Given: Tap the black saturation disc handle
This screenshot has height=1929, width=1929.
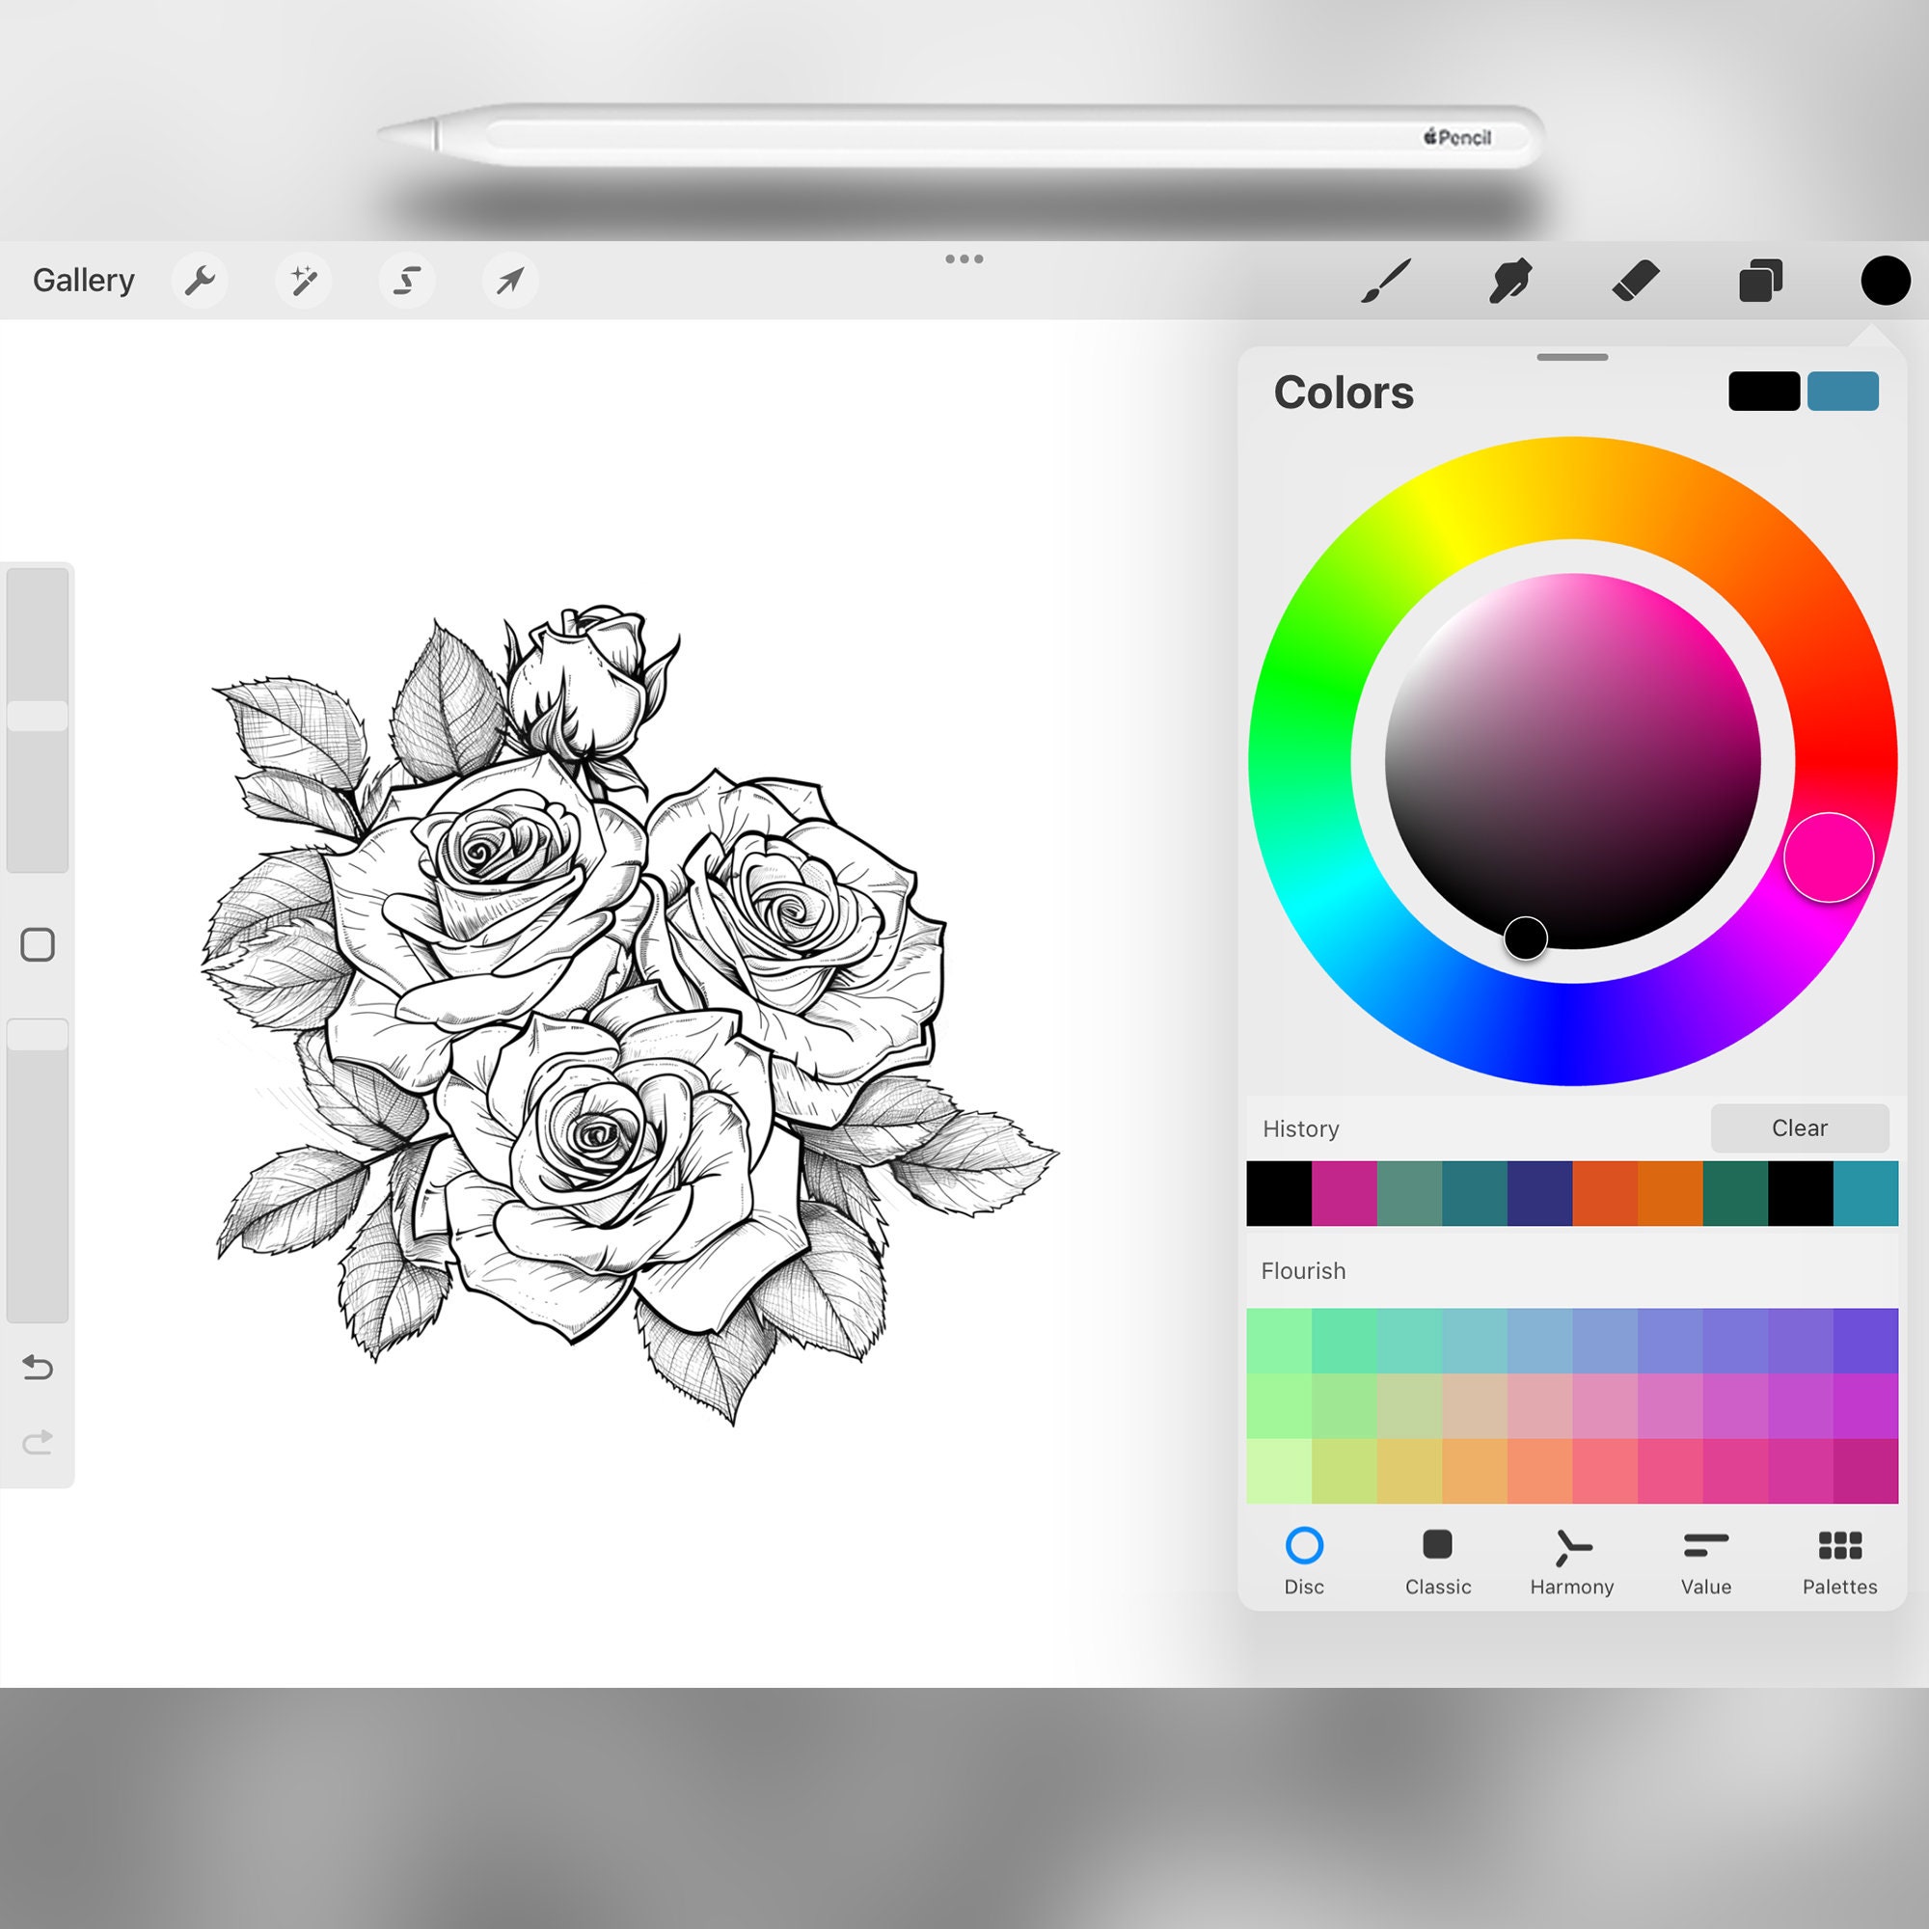Looking at the screenshot, I should point(1526,938).
